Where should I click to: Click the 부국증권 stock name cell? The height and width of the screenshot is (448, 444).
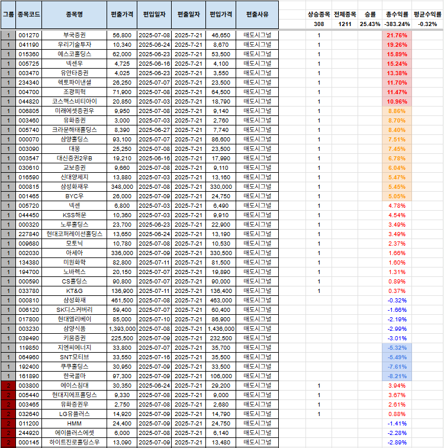(74, 36)
